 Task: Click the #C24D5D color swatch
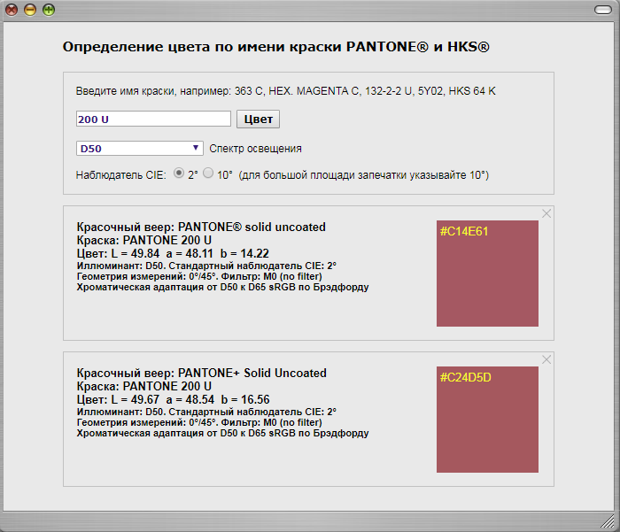[x=487, y=420]
